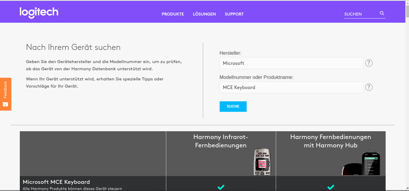Viewport: 409px width, 191px height.
Task: Click the checkmark under Harmony Hub column
Action: point(331,187)
